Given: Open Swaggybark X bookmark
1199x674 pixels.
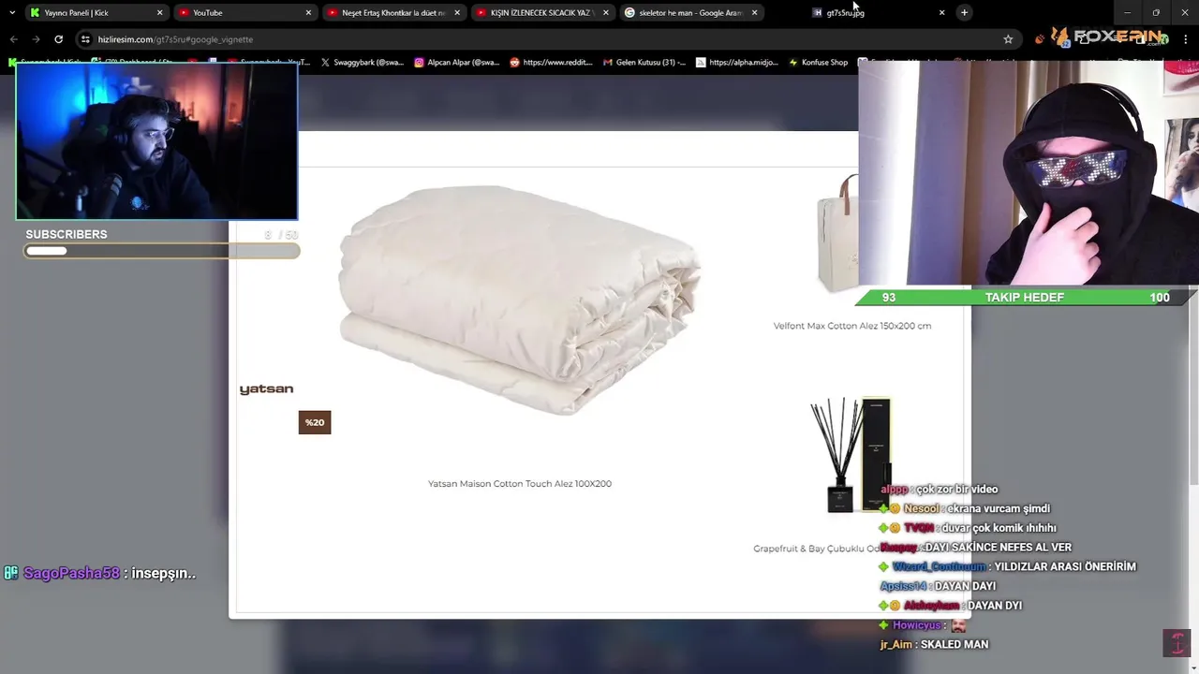Looking at the screenshot, I should 362,63.
